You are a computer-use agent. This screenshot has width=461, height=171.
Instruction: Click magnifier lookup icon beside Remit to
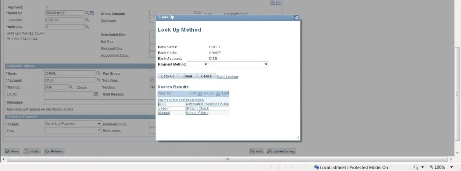click(x=87, y=13)
